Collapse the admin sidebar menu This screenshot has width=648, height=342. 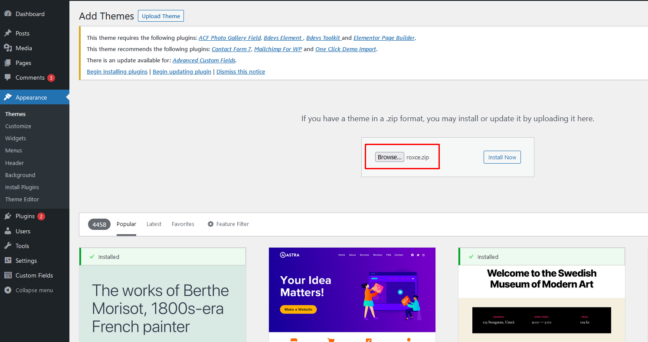pos(35,290)
